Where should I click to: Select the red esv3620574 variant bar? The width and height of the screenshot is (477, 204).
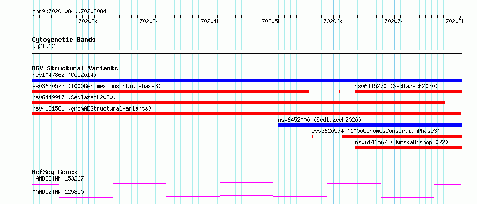pos(402,136)
